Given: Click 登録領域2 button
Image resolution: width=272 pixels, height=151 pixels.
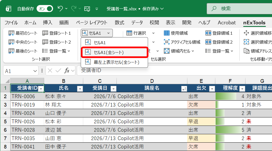Looking at the screenshot, I should click(219, 42).
